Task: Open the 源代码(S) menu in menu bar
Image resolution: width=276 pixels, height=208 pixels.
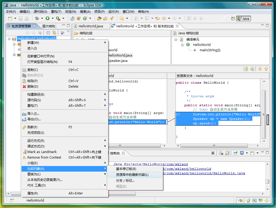Action: click(x=40, y=12)
